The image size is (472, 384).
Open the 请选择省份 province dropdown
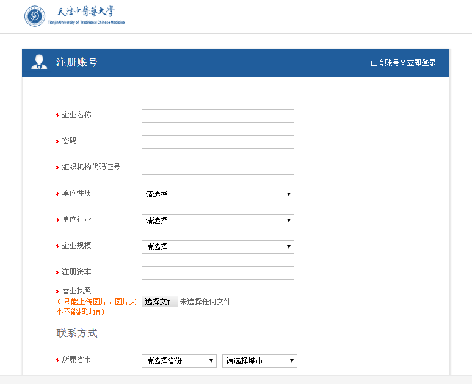click(x=179, y=361)
